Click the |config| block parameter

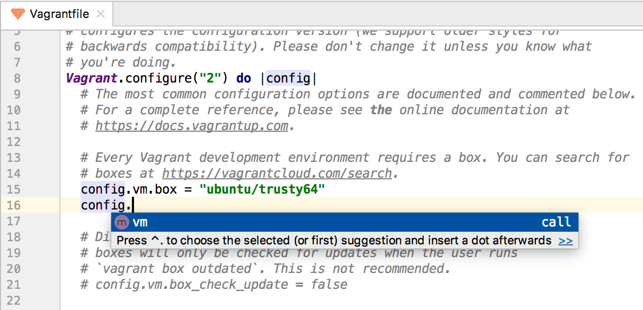click(288, 78)
